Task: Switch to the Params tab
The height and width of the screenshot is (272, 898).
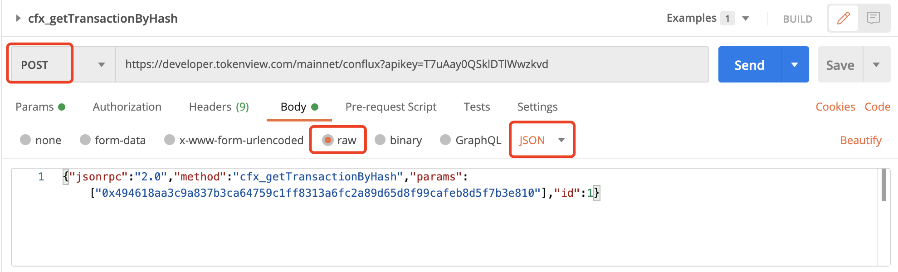Action: (x=40, y=107)
